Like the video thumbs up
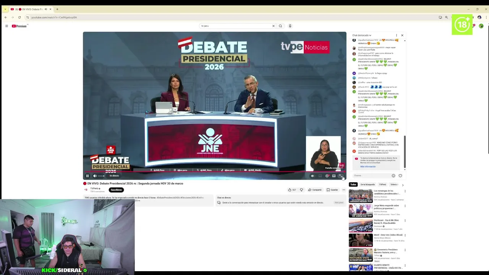Image resolution: width=489 pixels, height=275 pixels. tap(292, 190)
